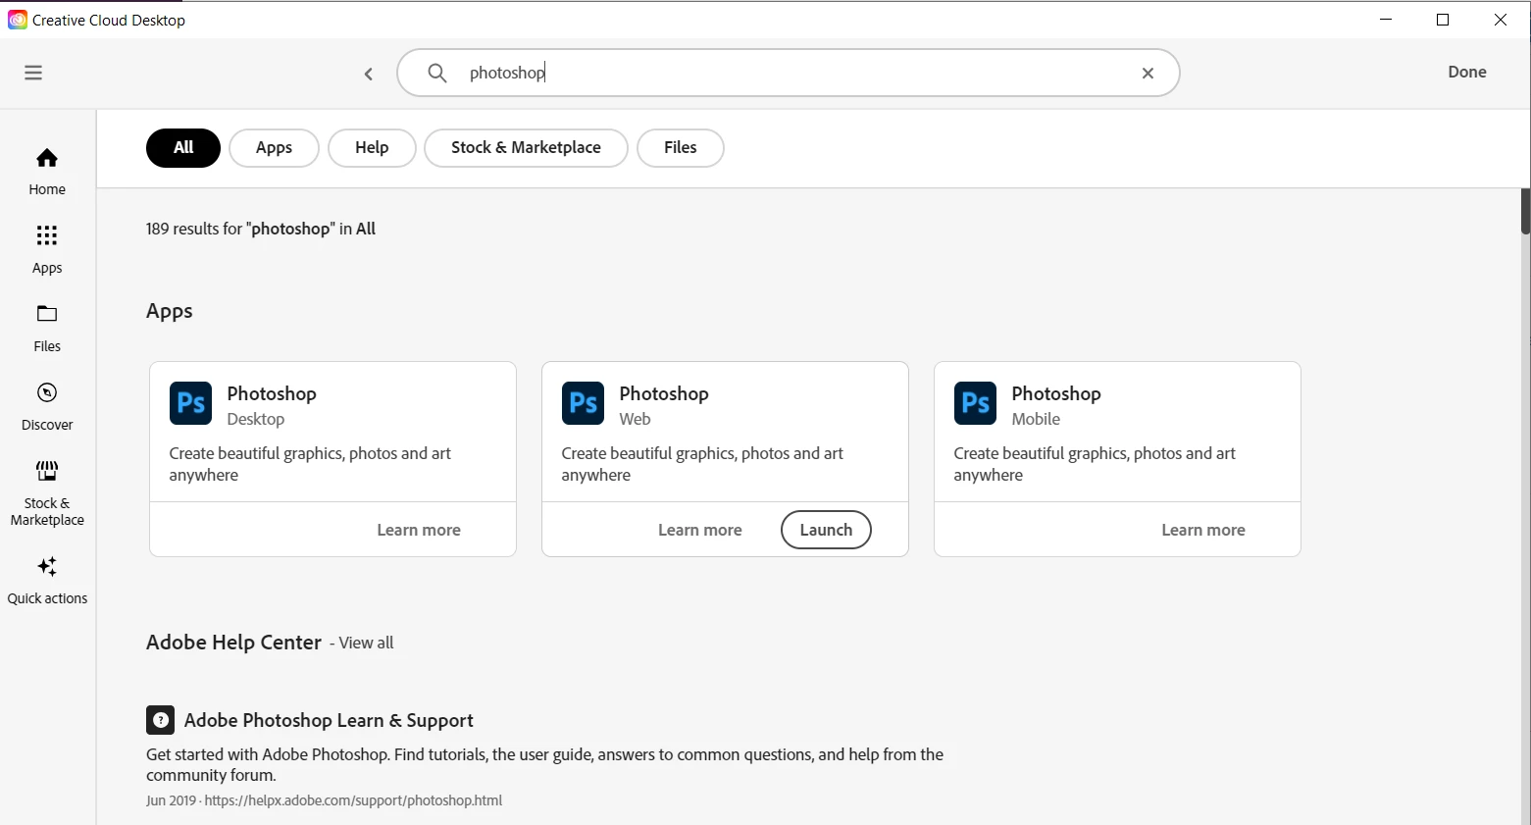Open Files folder in sidebar
This screenshot has height=825, width=1531.
click(x=47, y=328)
